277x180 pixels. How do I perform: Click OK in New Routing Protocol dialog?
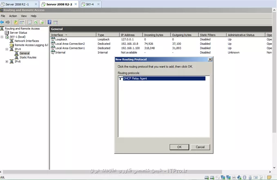(179, 147)
